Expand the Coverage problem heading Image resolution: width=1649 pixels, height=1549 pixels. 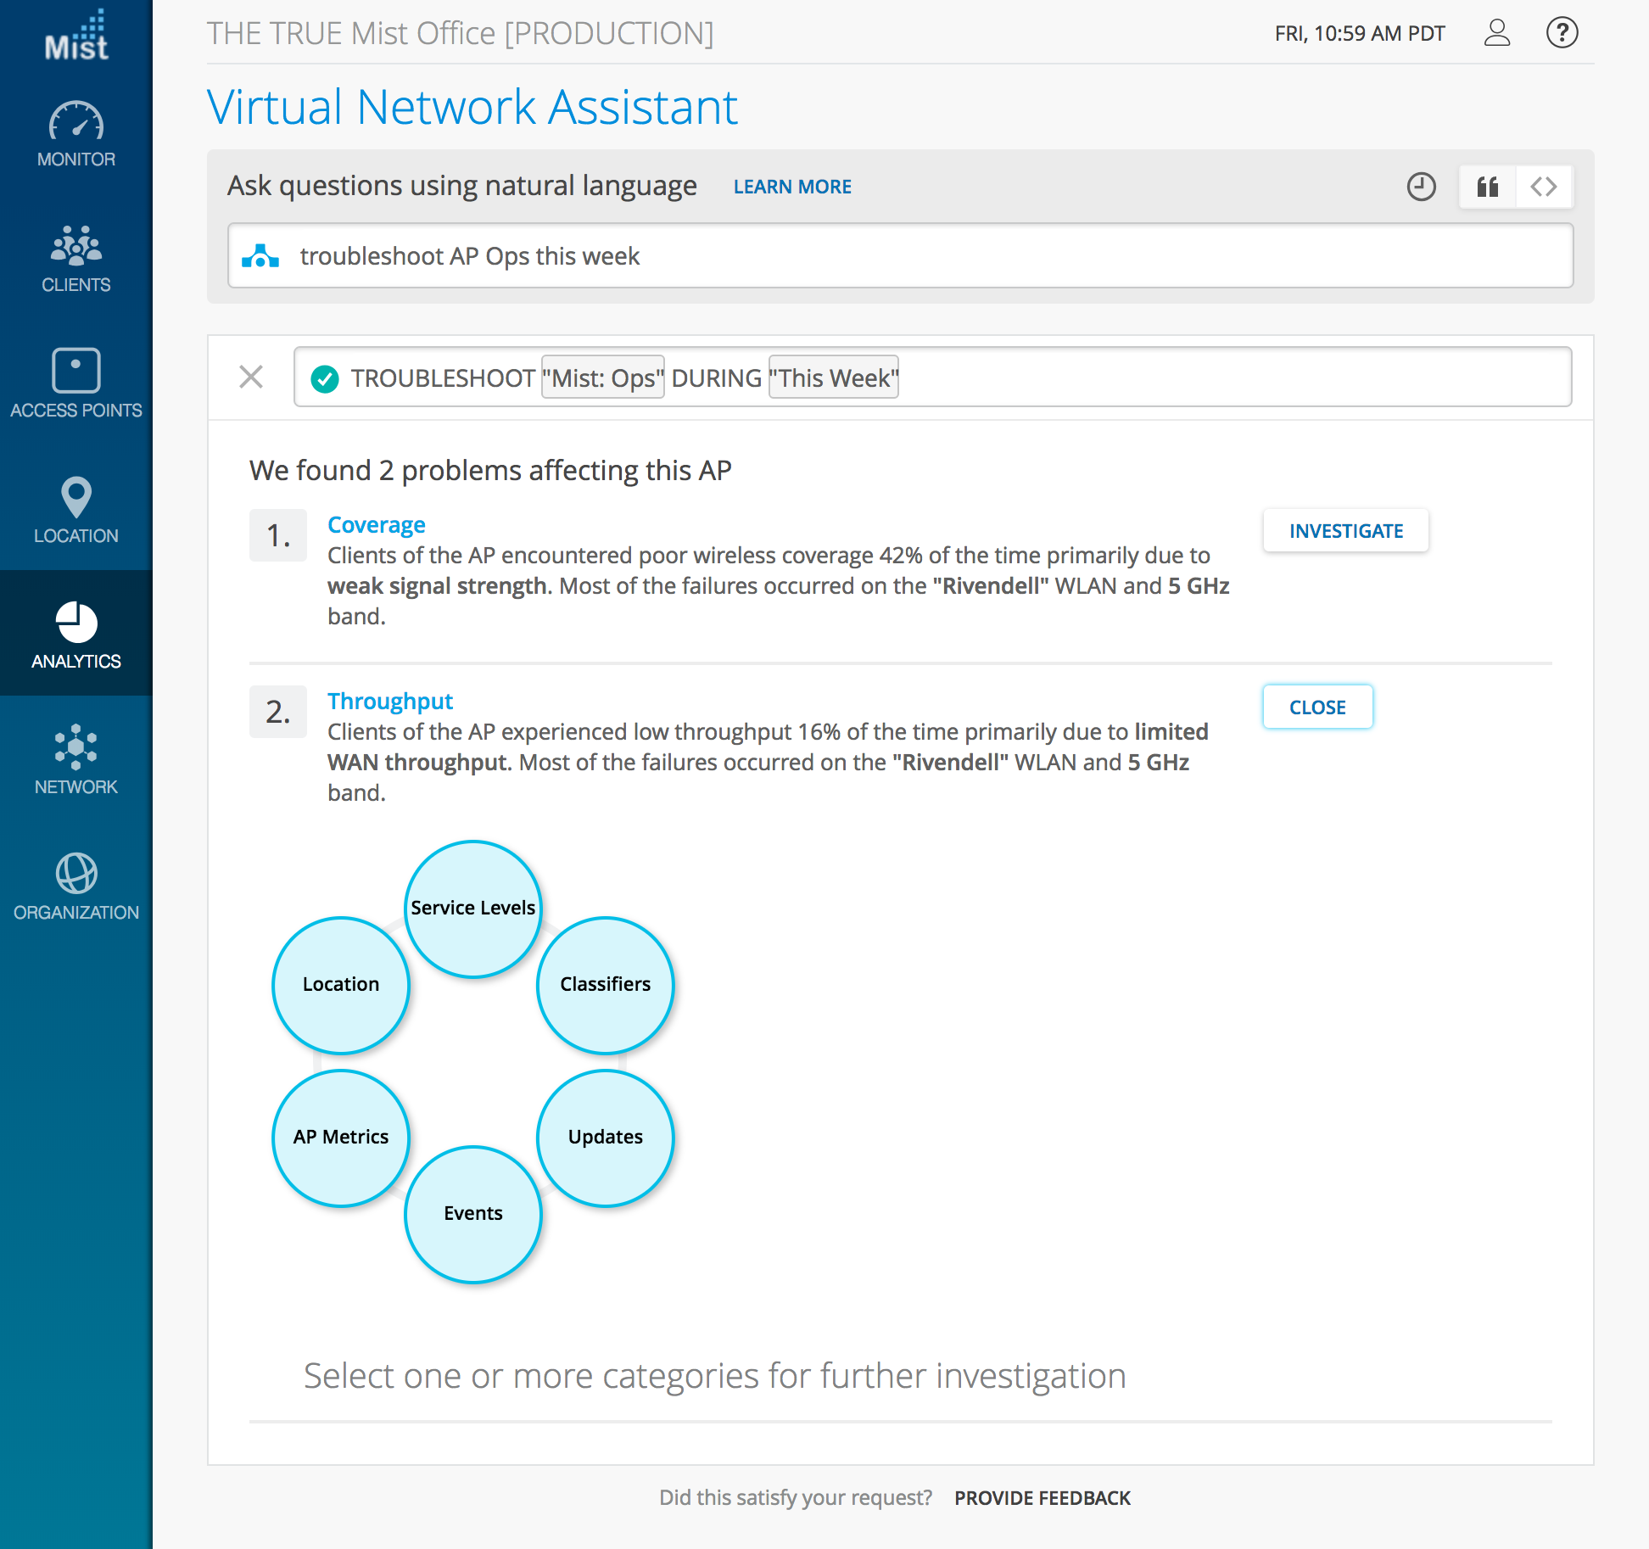tap(377, 525)
